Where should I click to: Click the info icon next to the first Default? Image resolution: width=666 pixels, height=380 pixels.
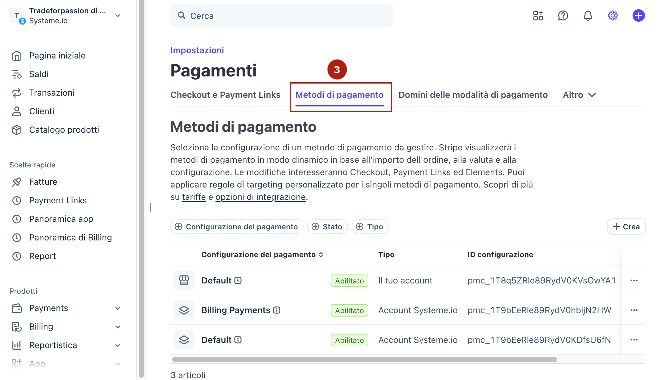pyautogui.click(x=238, y=280)
